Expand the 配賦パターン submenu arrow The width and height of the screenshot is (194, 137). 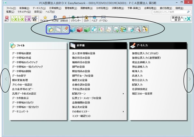(x=123, y=94)
